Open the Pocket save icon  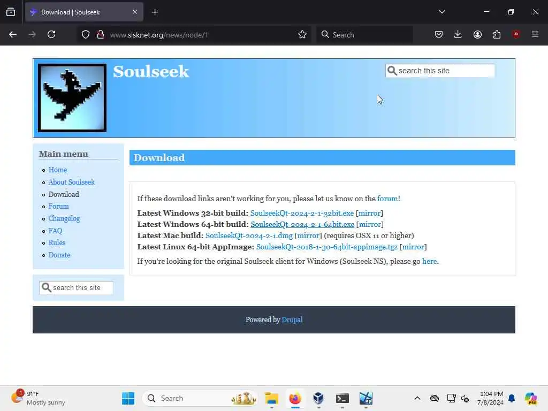(x=439, y=34)
